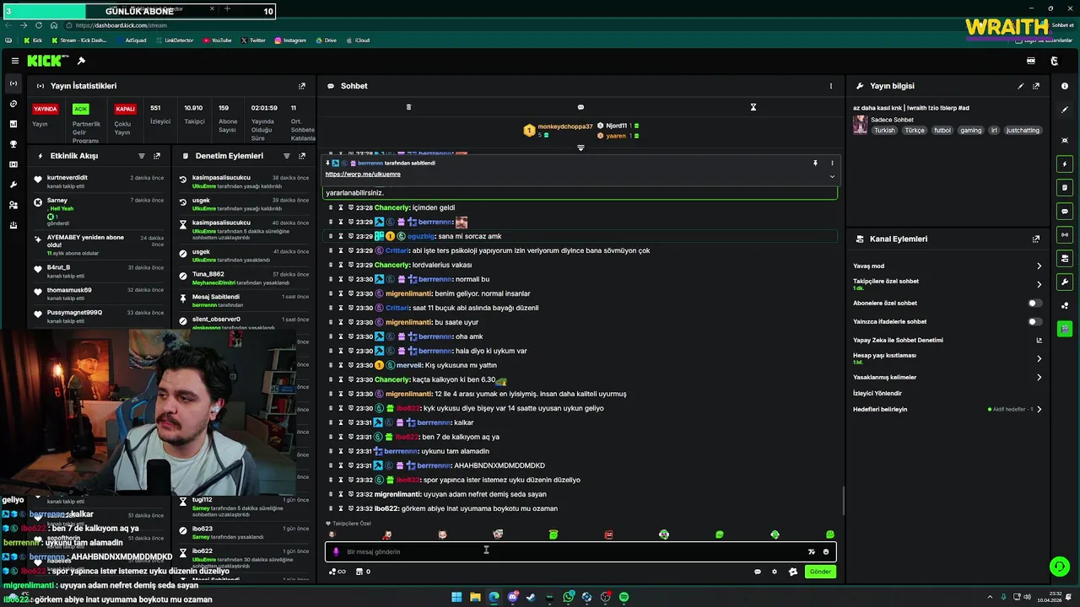Collapse the top gifters leaderboard handle

pos(580,148)
